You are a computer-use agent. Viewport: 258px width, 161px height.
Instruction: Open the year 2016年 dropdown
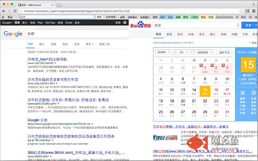163,52
